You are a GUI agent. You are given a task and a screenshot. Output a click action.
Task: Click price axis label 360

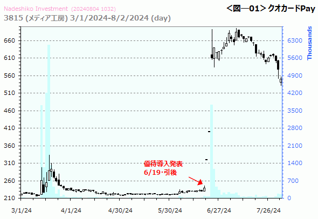coord(9,146)
